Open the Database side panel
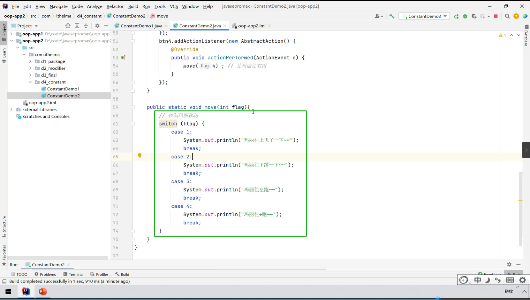This screenshot has height=300, width=530. [x=526, y=35]
